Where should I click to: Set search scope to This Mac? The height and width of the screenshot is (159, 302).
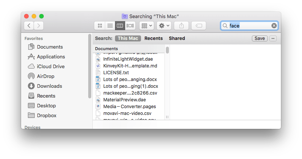point(128,38)
